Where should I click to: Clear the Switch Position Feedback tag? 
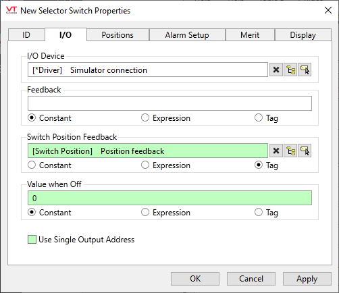coord(276,151)
